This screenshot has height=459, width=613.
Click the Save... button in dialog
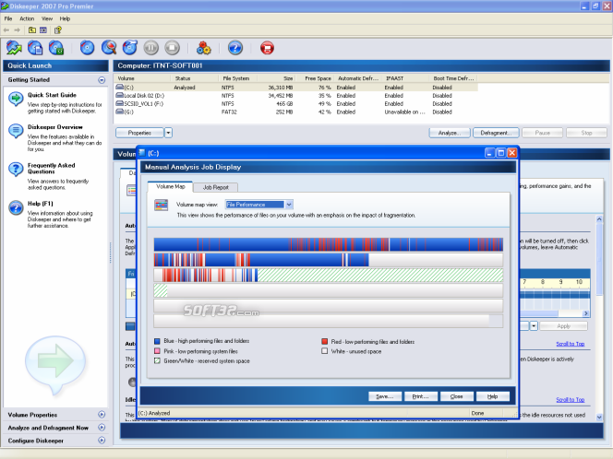coord(385,396)
